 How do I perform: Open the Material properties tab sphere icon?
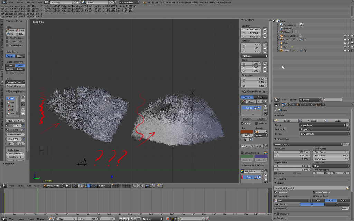pos(312,105)
